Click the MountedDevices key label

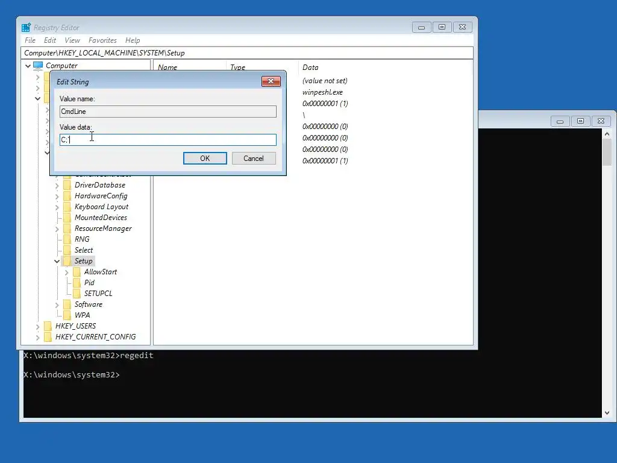[101, 217]
